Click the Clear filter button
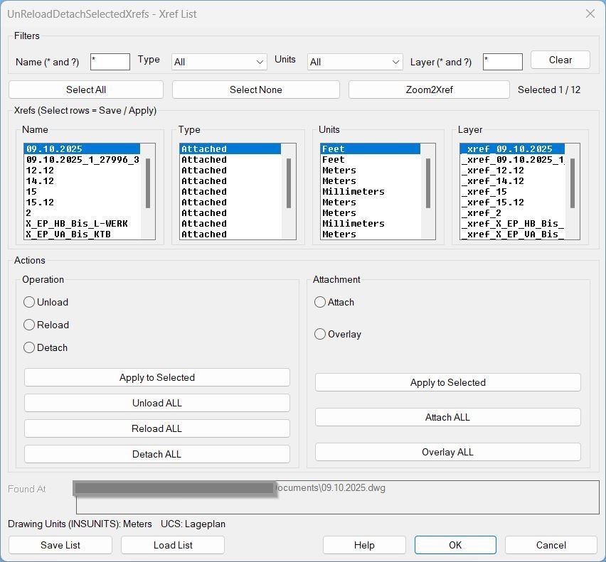Screen dimensions: 606x562 click(x=560, y=60)
